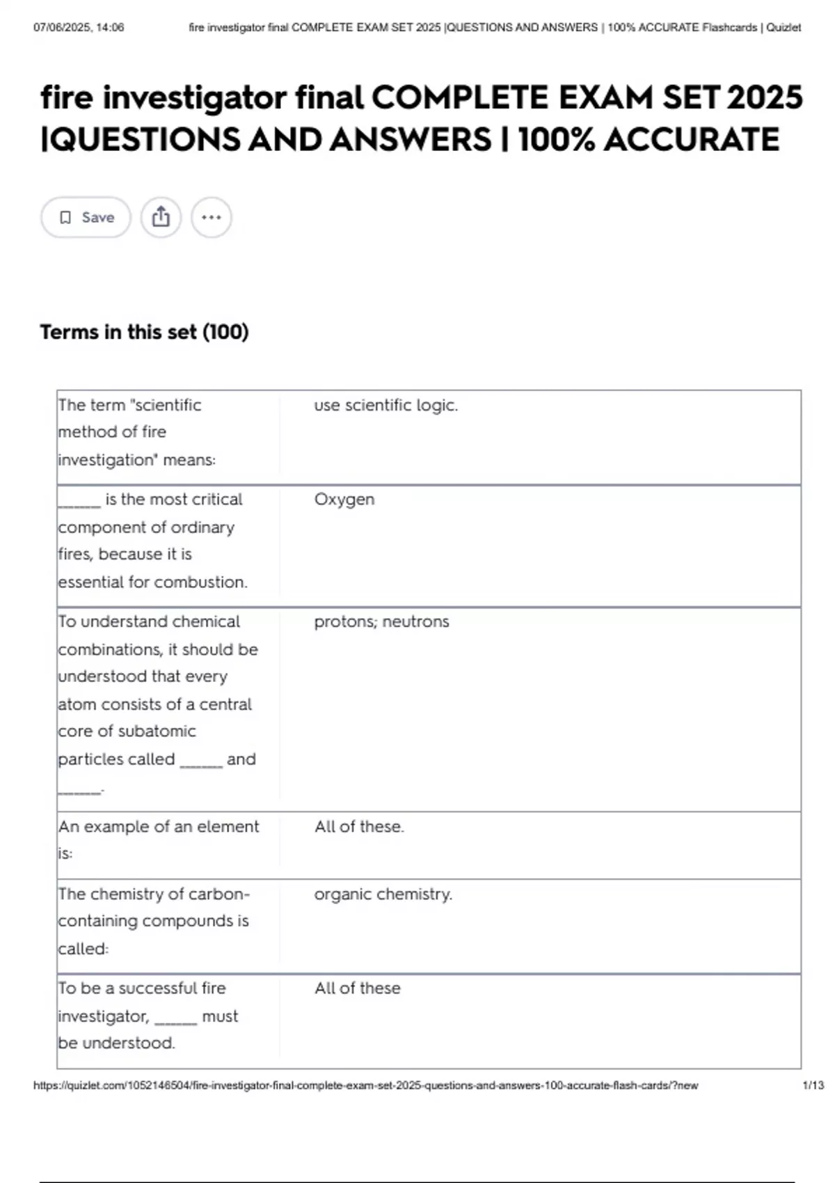Screen dimensions: 835x1183
Task: Click the 'use scientific logic.' definition
Action: (385, 405)
